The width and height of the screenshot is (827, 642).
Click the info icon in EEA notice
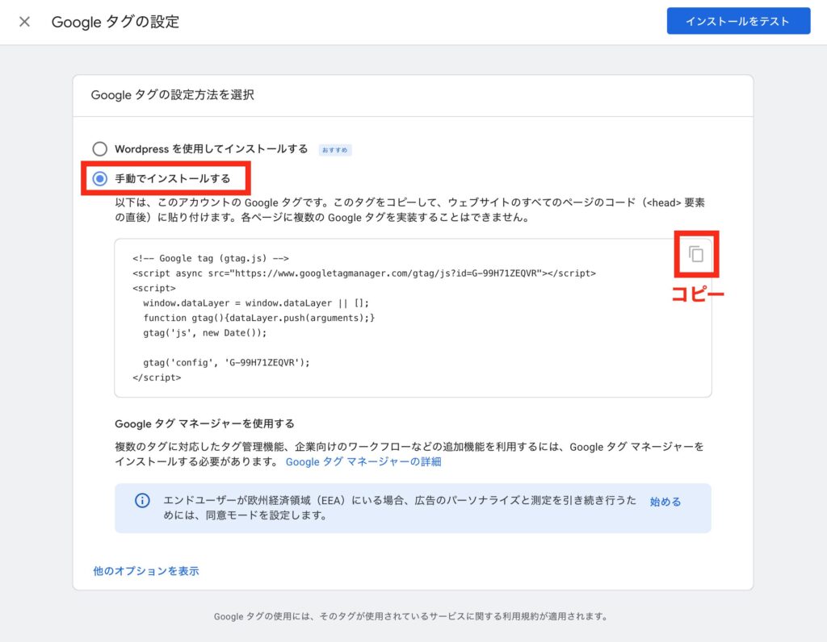tap(142, 500)
